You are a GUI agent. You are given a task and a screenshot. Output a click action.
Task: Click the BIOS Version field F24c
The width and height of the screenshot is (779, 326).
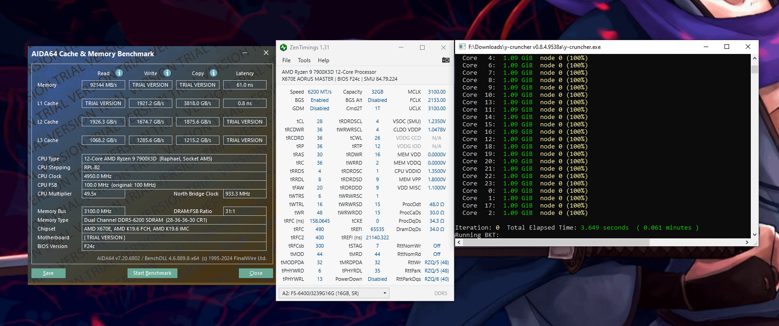click(x=174, y=246)
